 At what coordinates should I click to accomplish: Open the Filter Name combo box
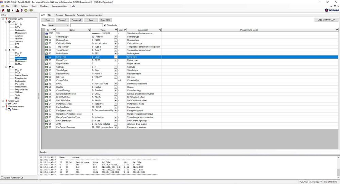click(x=58, y=25)
